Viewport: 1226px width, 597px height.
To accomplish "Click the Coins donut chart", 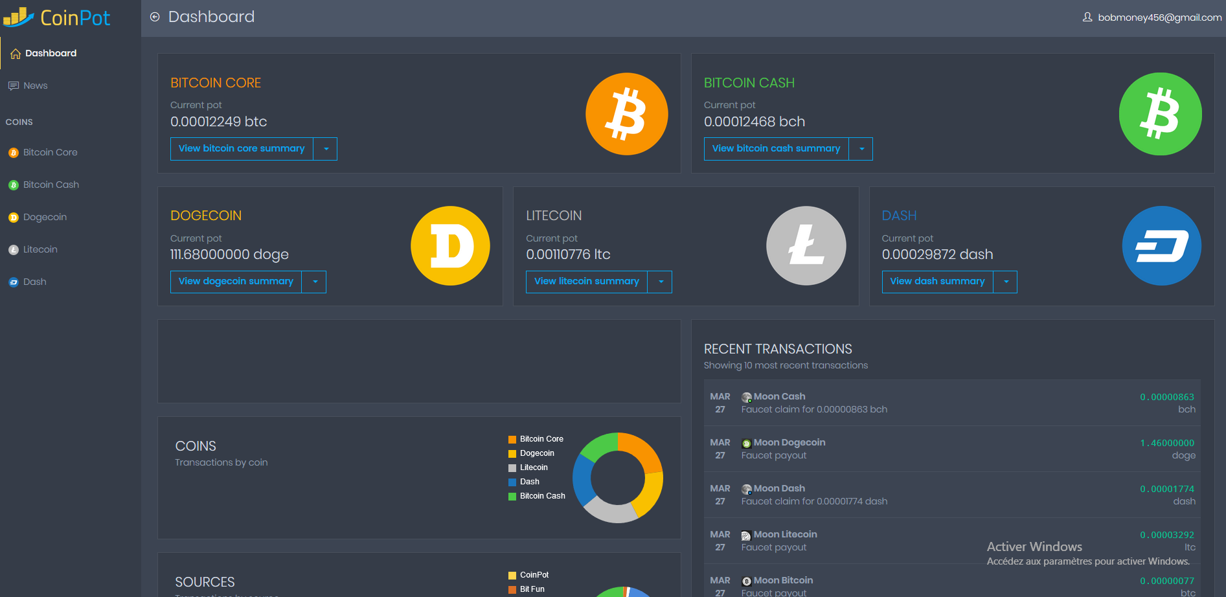I will coord(618,478).
